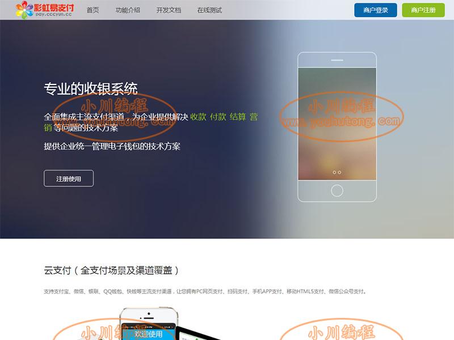
Task: Click the green 结算 keyword
Action: pos(238,117)
